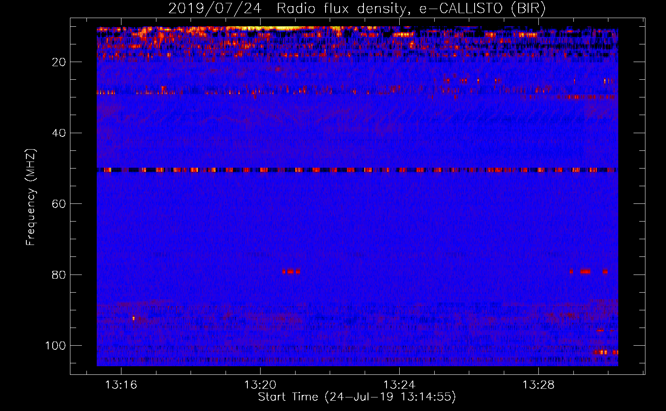The height and width of the screenshot is (411, 666).
Task: Click the time tick label '13:20'
Action: click(x=260, y=385)
